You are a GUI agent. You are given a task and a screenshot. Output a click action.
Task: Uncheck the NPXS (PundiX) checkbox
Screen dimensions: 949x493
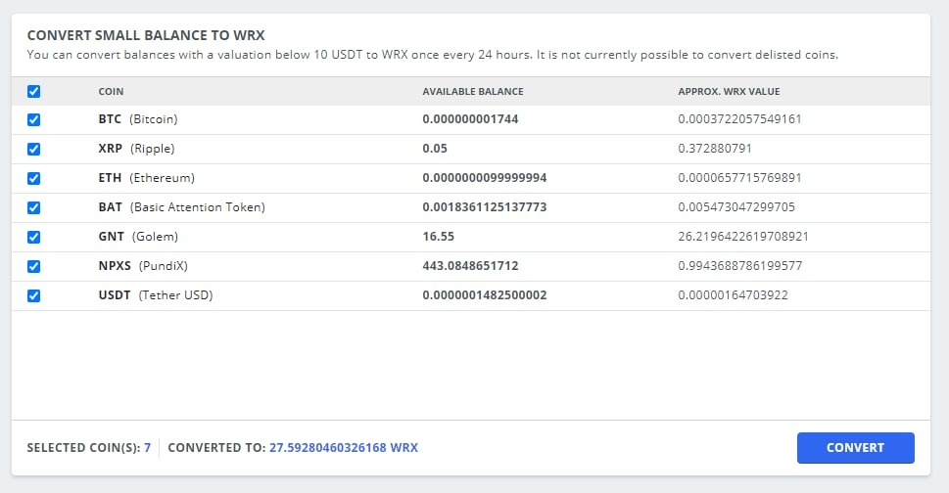[x=34, y=266]
